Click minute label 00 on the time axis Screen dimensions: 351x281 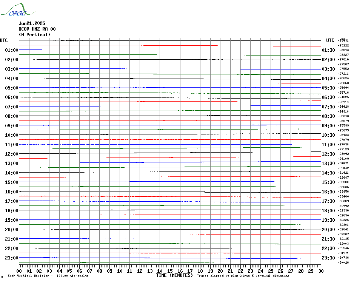19,271
